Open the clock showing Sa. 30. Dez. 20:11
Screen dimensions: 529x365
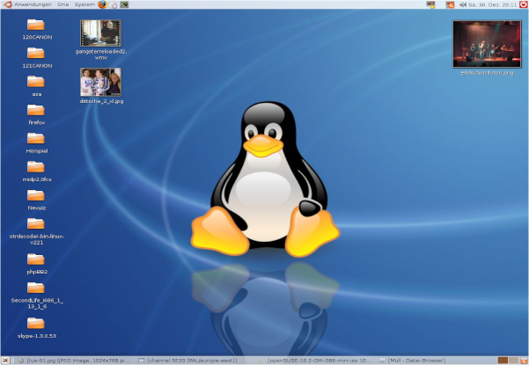coord(493,4)
